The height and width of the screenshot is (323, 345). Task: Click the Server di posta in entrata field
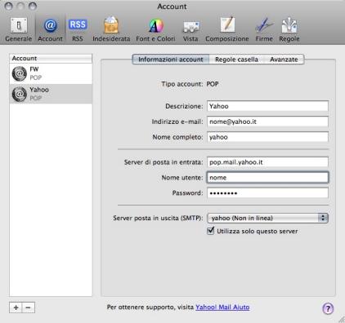[267, 162]
